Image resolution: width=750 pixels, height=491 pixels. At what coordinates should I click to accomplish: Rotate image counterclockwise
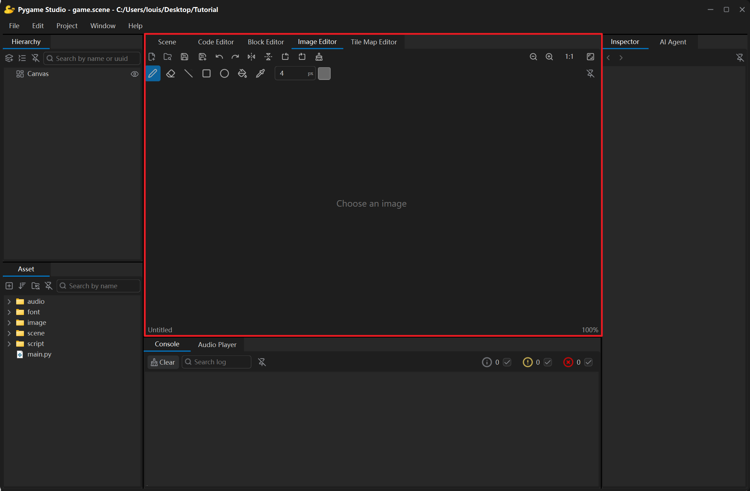coord(285,57)
